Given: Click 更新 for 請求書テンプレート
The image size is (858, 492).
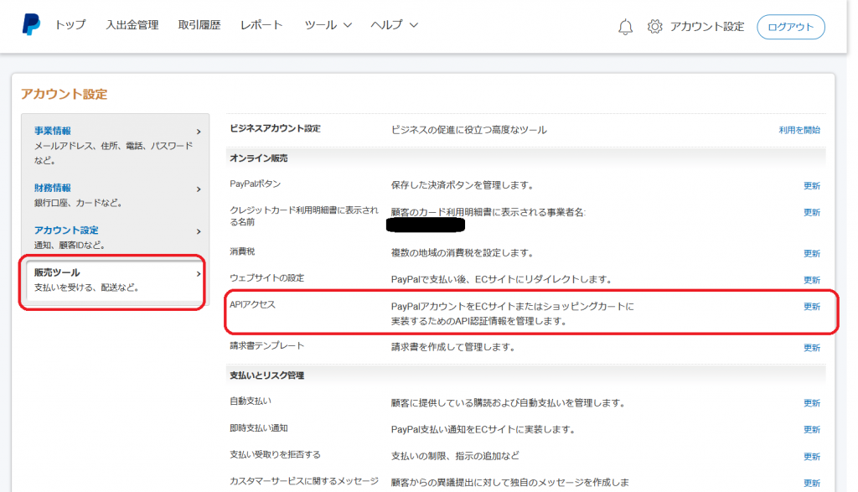Looking at the screenshot, I should 811,348.
